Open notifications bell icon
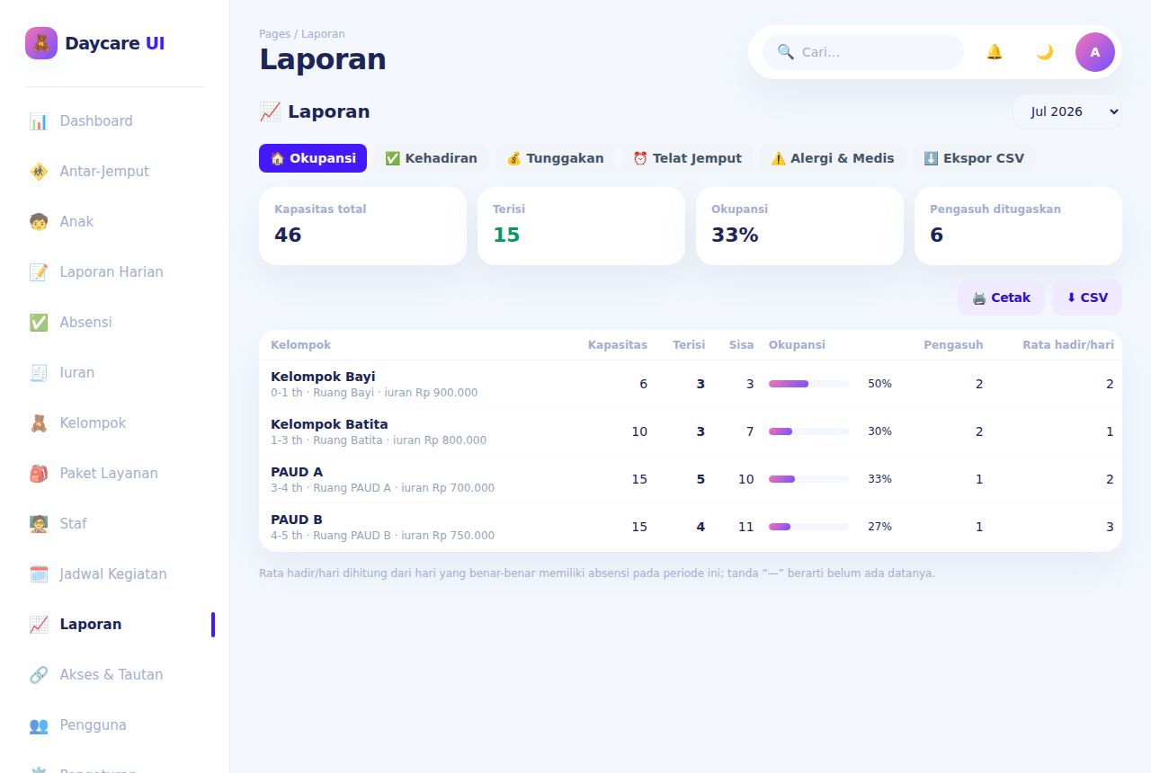 pos(995,52)
